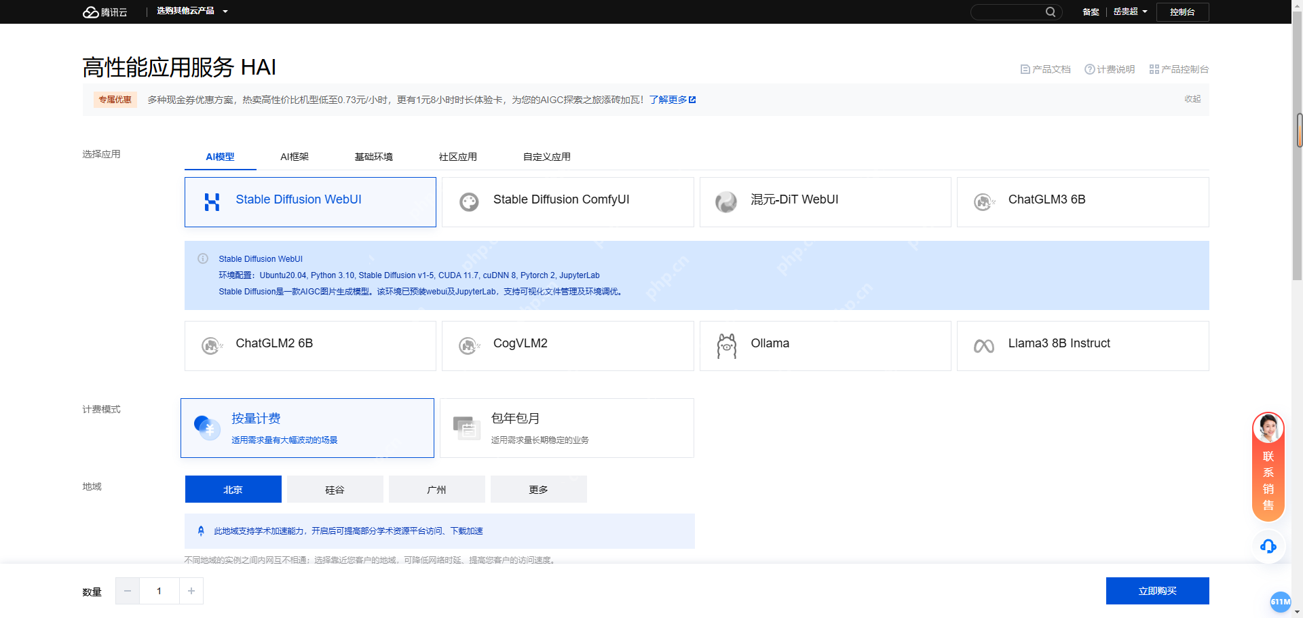
Task: Click the 按量计费 coin icon
Action: tap(207, 427)
